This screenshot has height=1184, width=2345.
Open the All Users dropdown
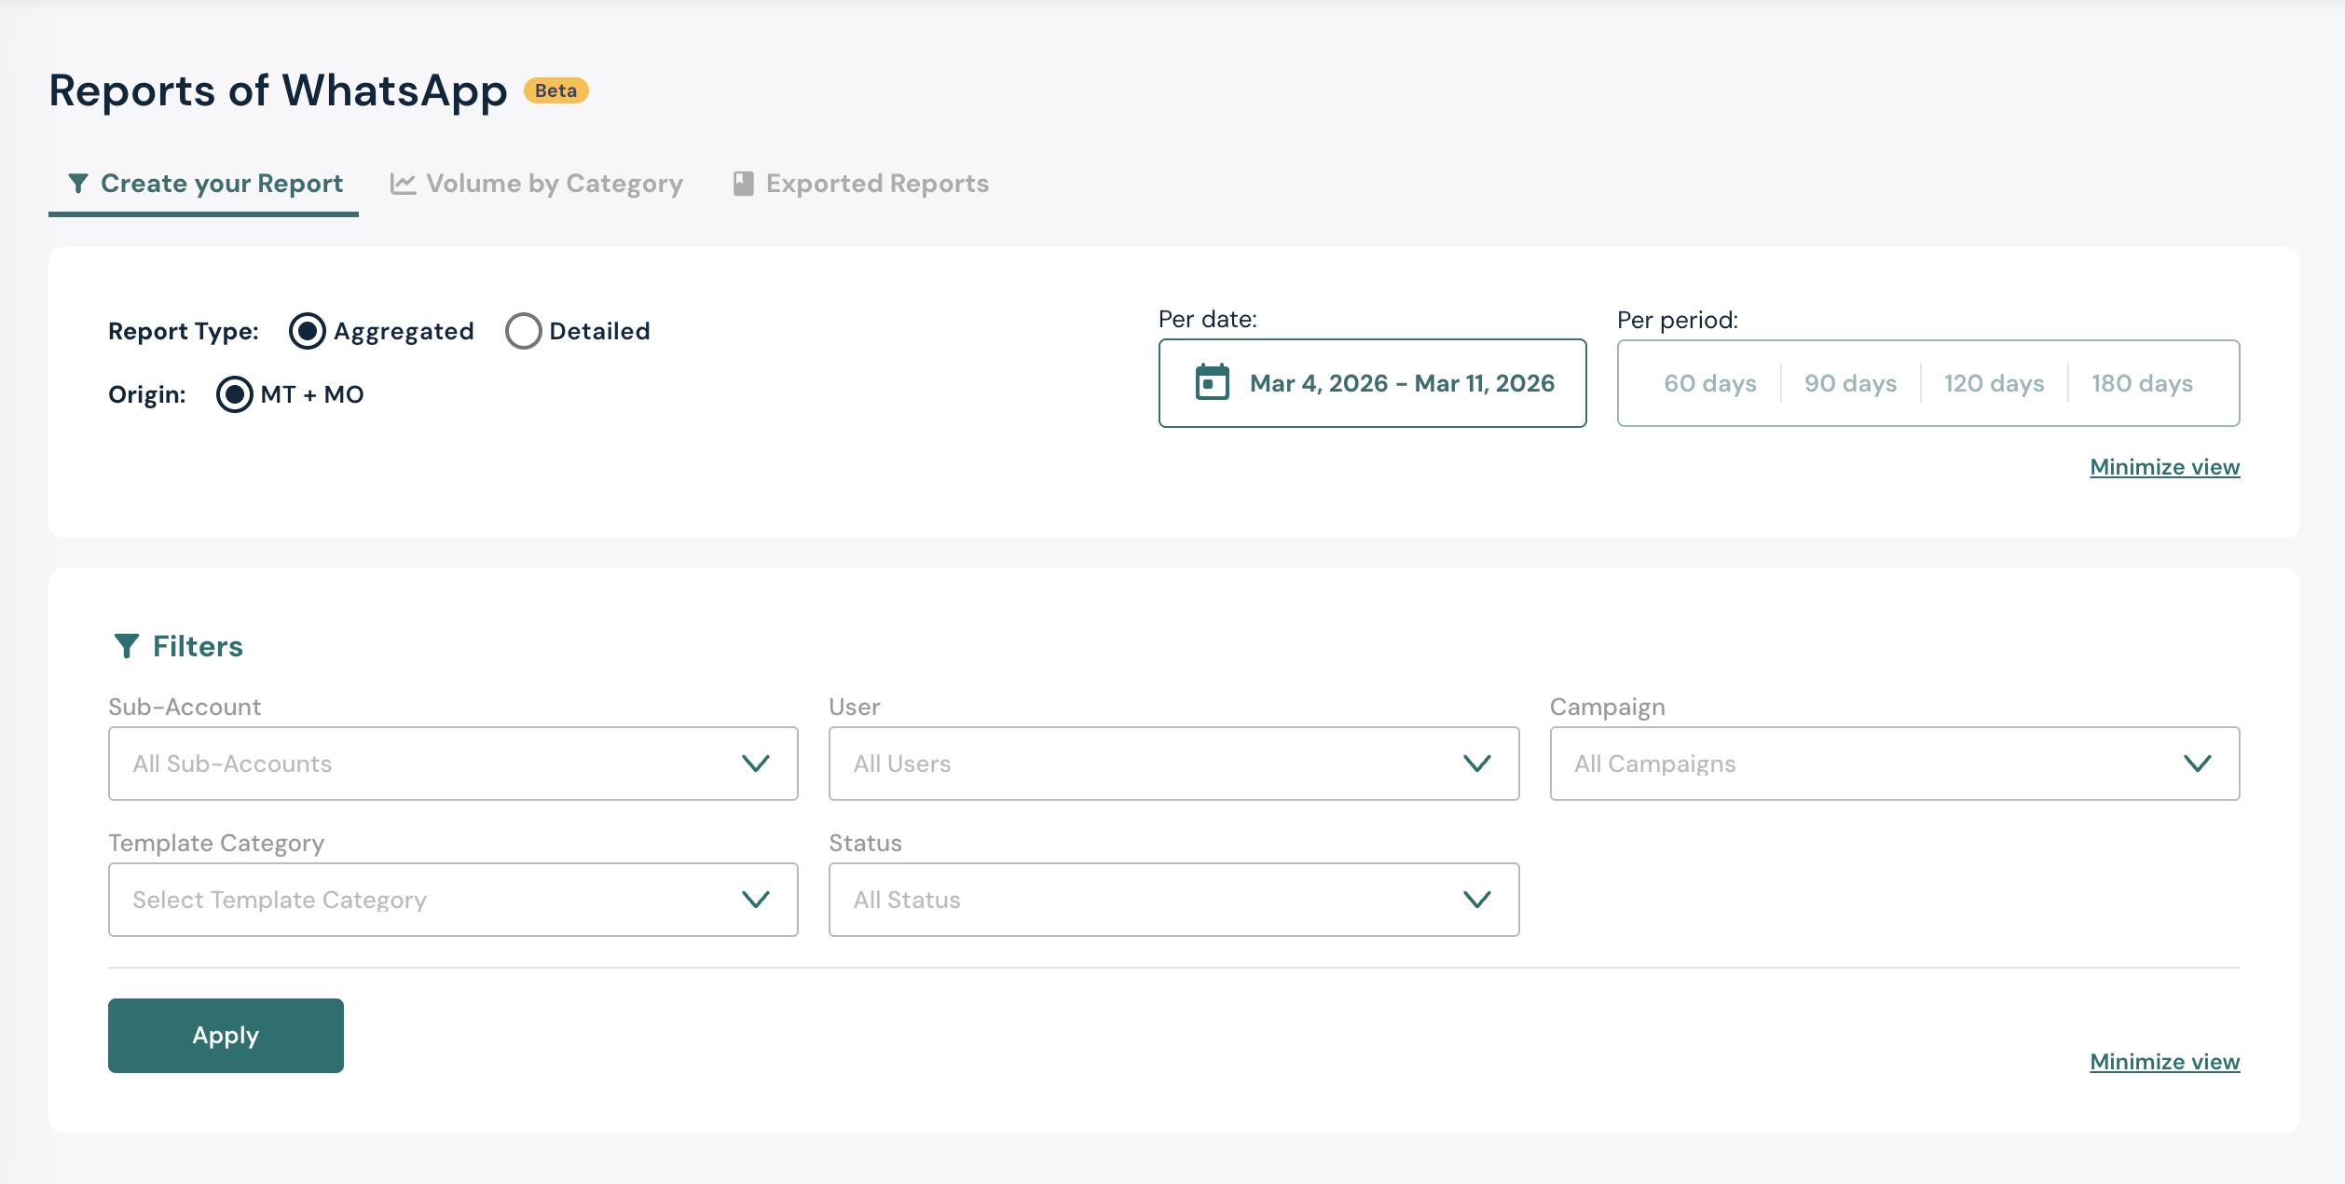click(x=1173, y=764)
